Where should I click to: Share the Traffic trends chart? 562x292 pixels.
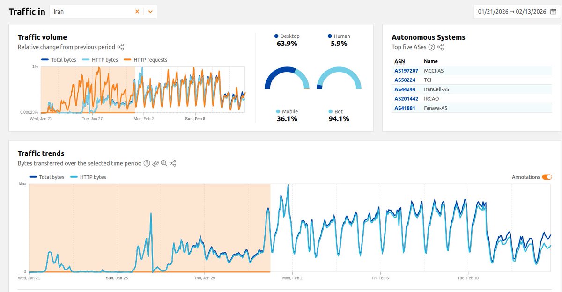point(173,163)
